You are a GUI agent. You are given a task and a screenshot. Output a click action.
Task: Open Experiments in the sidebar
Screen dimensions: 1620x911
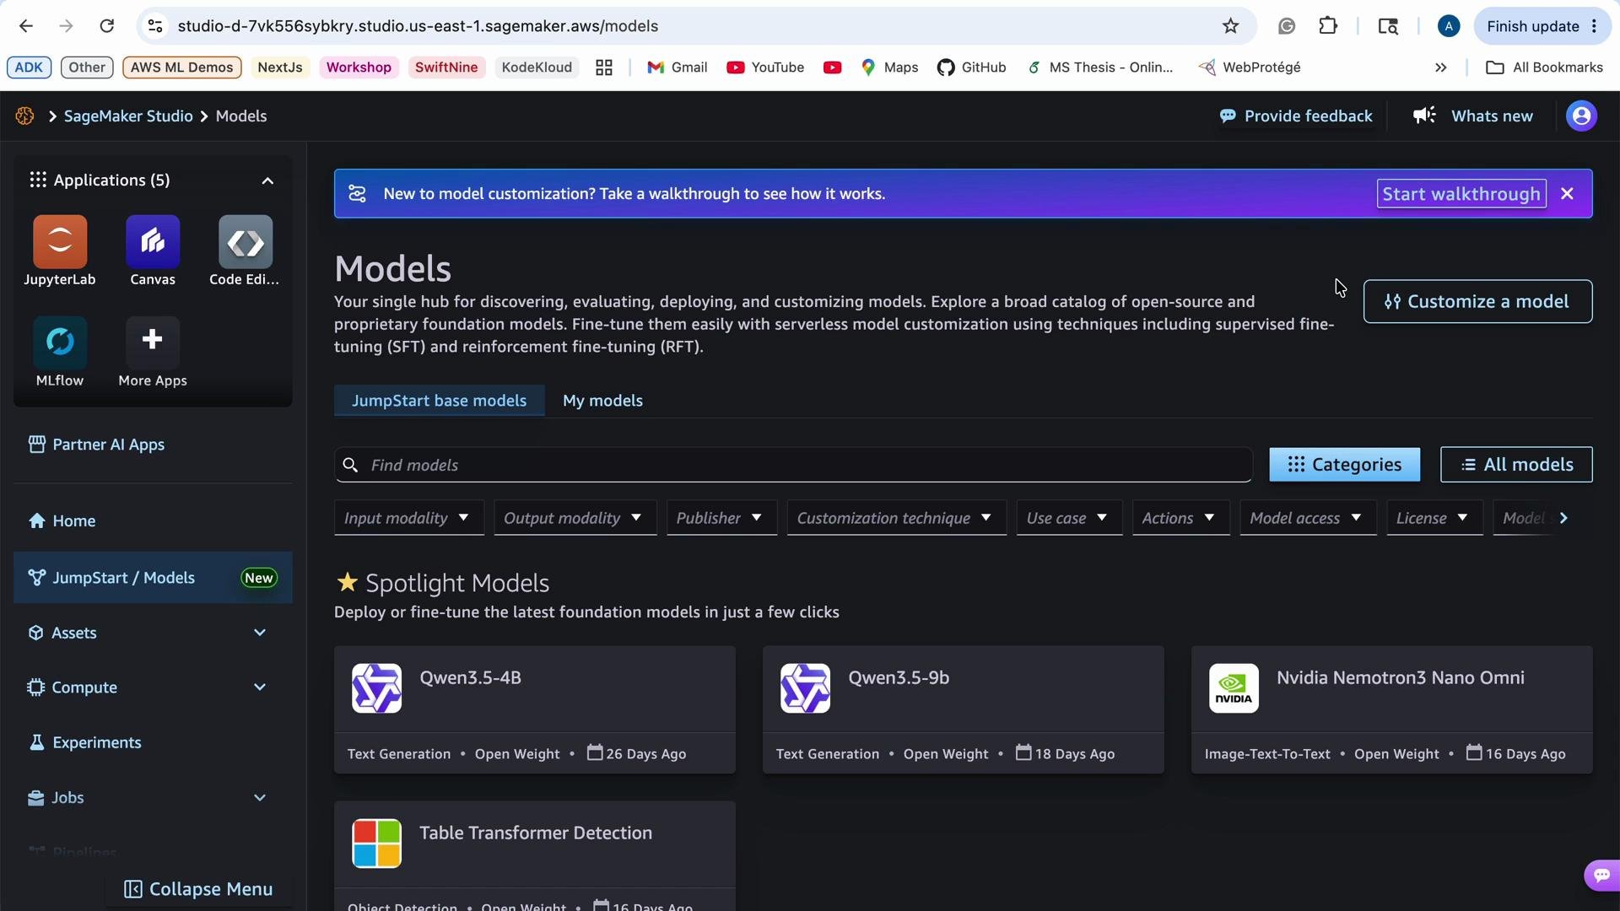click(153, 743)
